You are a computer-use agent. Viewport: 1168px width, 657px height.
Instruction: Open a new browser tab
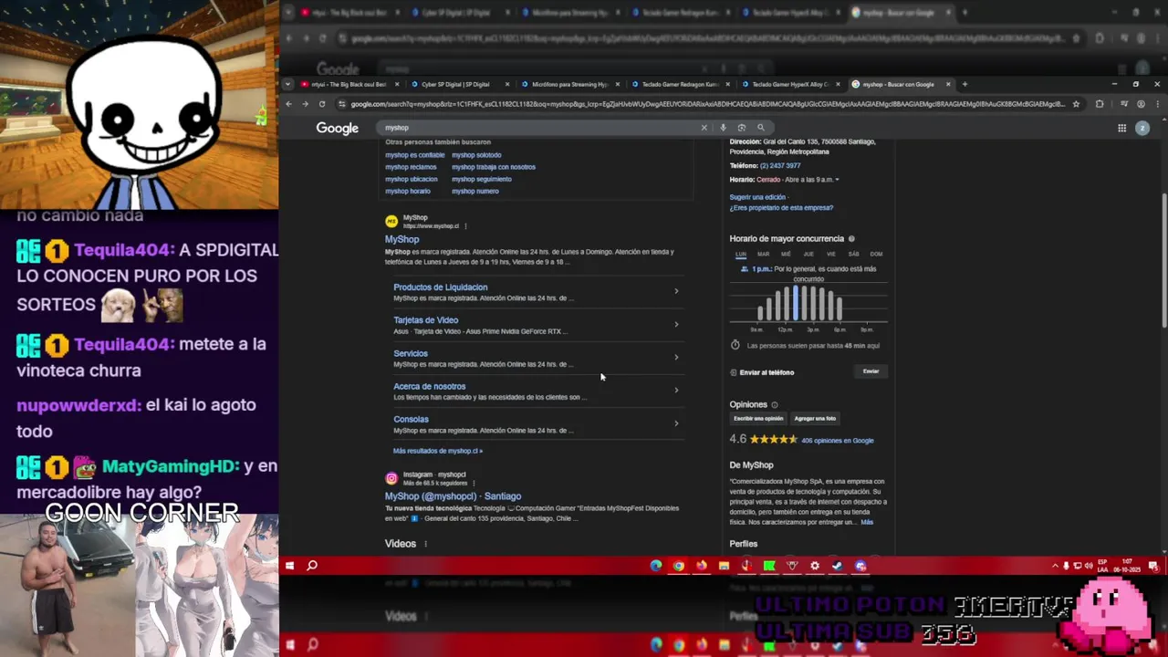click(965, 84)
